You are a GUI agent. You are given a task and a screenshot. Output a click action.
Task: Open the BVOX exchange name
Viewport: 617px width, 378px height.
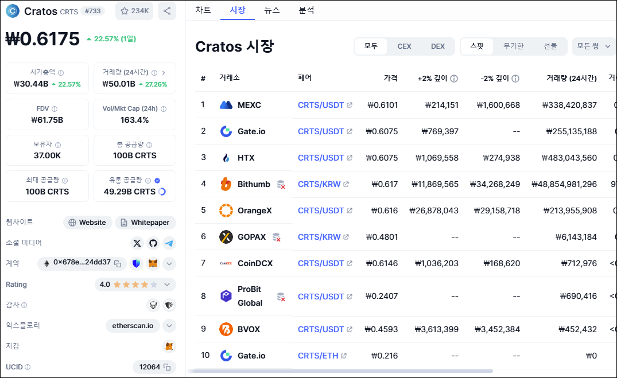(249, 329)
